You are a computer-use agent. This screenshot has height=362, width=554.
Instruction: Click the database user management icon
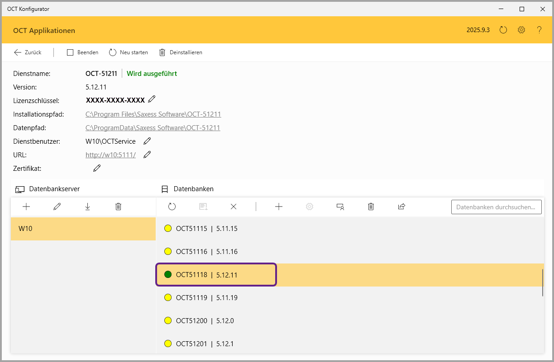(x=340, y=207)
